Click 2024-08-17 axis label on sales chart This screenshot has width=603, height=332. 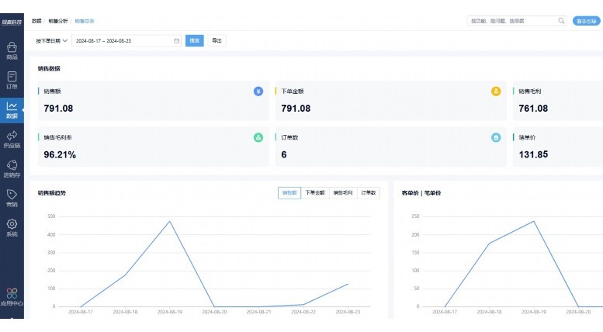(x=81, y=312)
